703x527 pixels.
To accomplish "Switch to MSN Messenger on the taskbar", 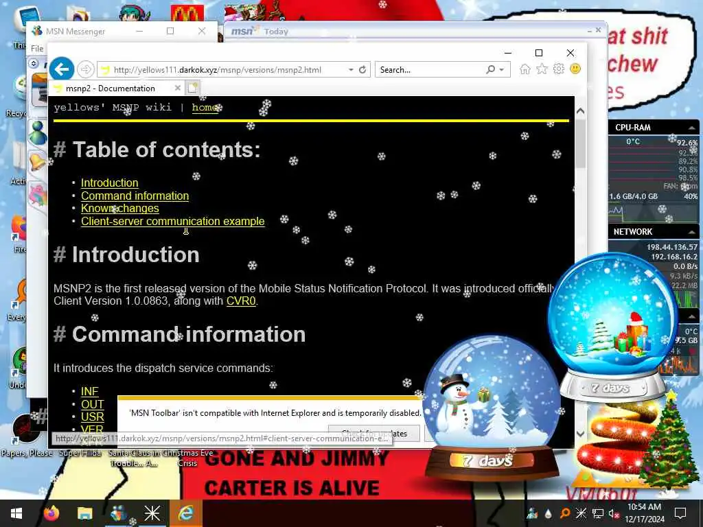I will point(118,513).
